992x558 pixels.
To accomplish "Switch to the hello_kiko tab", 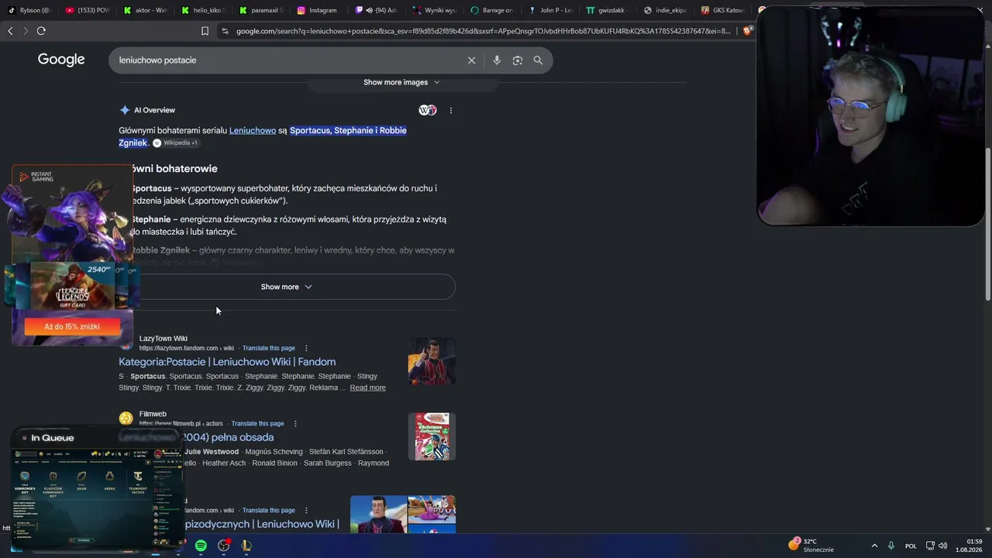I will click(x=202, y=10).
